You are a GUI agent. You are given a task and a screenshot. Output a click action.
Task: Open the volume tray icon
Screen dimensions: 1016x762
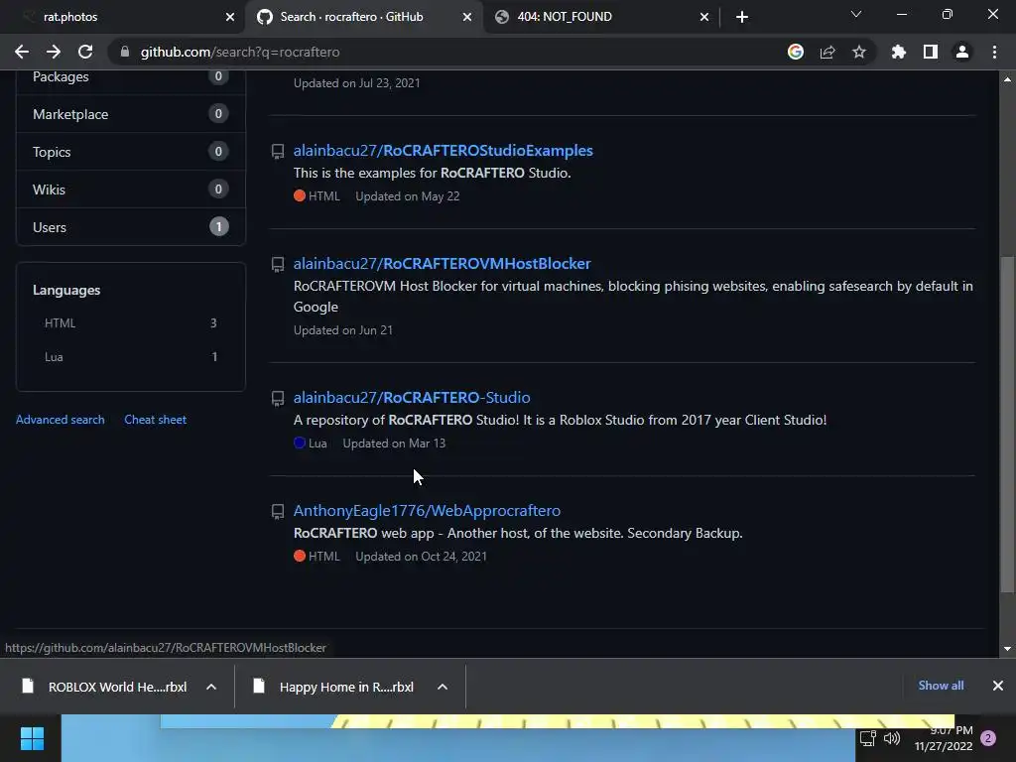892,738
